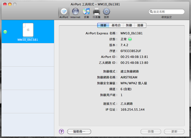Open the advanced (進階) gear pane
This screenshot has width=191, height=138.
click(x=106, y=13)
